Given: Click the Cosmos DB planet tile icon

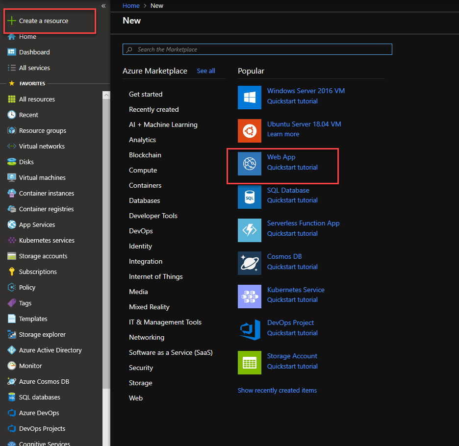Looking at the screenshot, I should (250, 263).
